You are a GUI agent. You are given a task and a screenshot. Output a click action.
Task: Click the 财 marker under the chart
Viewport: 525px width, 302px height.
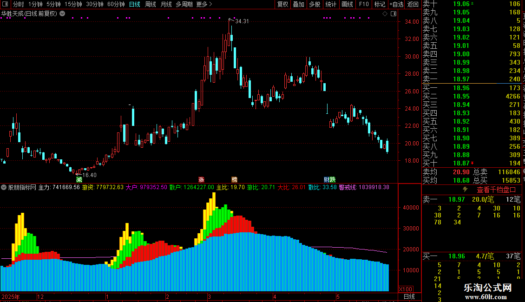[x=327, y=179]
